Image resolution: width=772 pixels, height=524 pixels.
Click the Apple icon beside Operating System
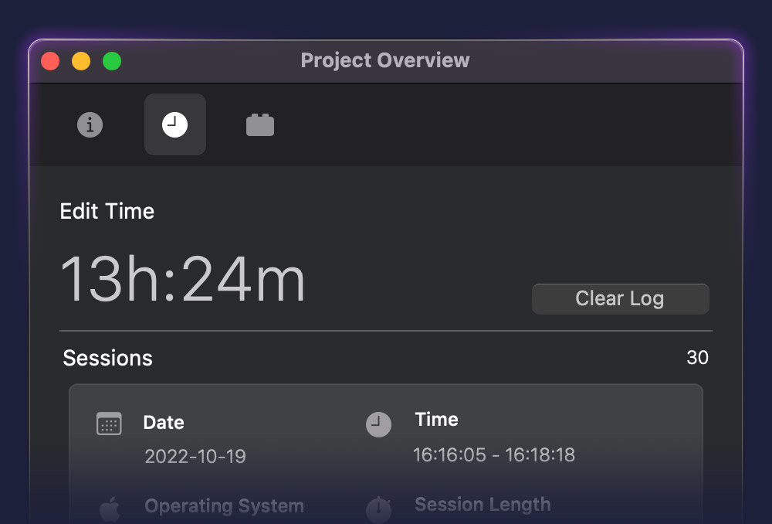[110, 506]
